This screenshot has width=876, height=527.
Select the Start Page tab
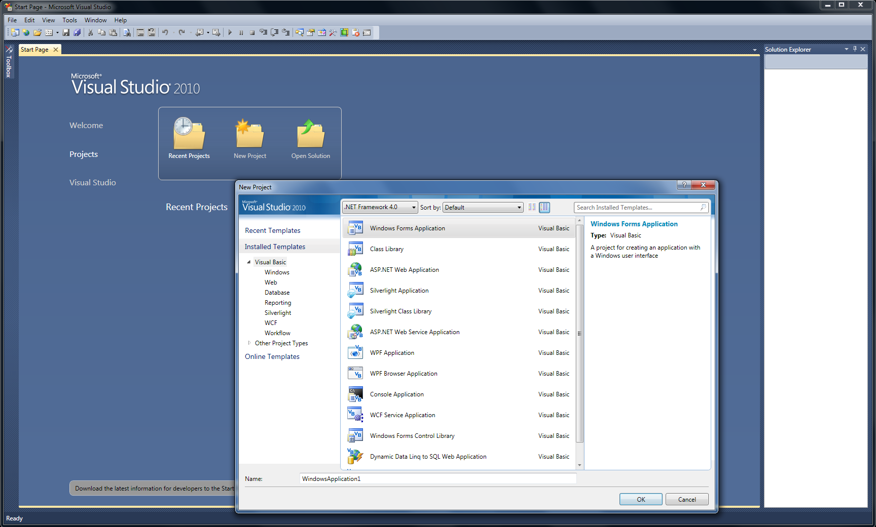pyautogui.click(x=34, y=50)
